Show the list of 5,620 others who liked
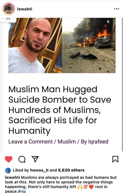Screen dimensions: 123x193 [71, 170]
